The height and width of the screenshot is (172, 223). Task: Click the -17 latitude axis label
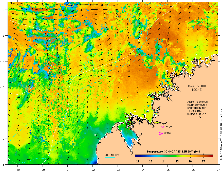point(3,139)
